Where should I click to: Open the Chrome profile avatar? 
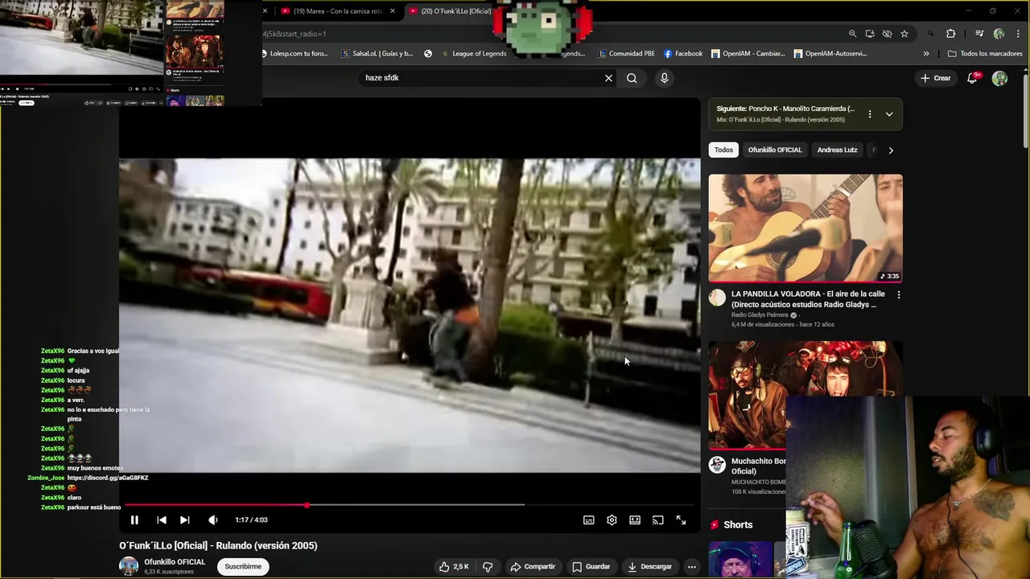point(999,34)
